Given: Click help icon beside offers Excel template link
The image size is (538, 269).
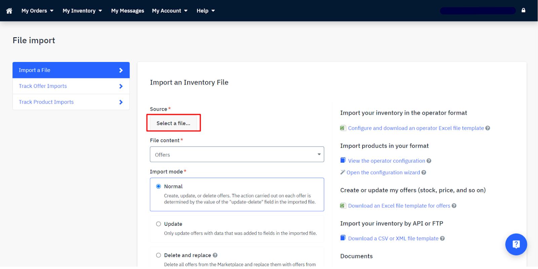Looking at the screenshot, I should tap(454, 206).
